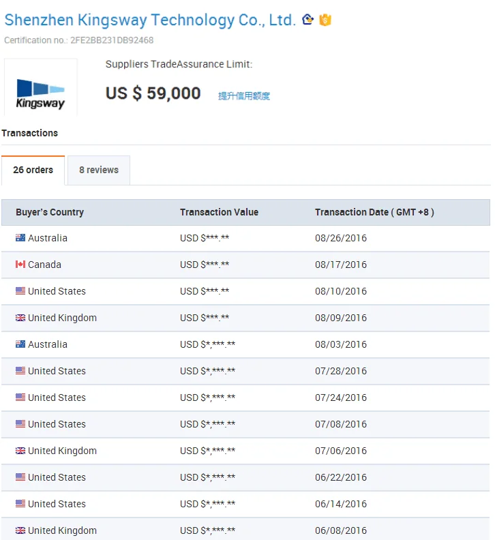Switch to the 26 orders tab

[x=33, y=170]
